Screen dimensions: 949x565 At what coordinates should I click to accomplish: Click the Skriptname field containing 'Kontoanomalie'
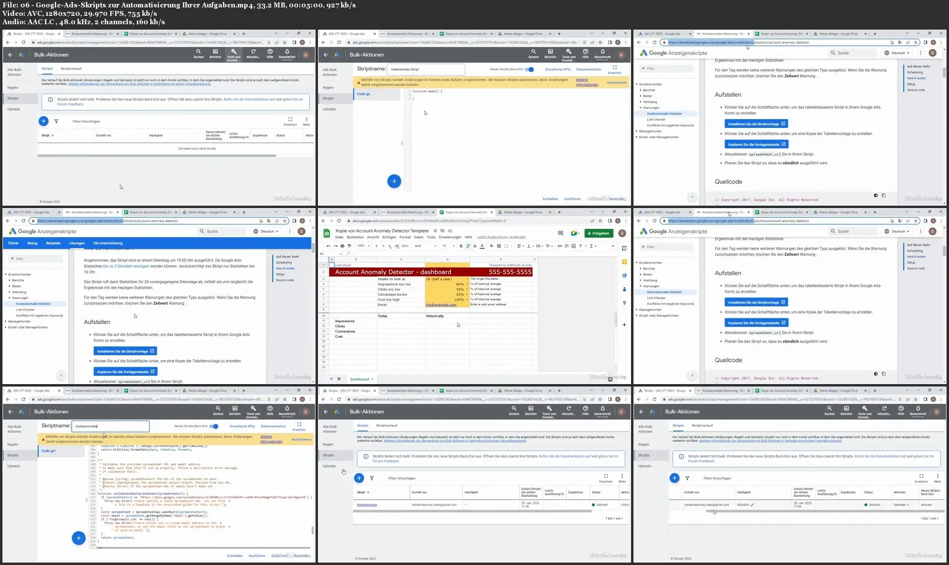(x=110, y=426)
